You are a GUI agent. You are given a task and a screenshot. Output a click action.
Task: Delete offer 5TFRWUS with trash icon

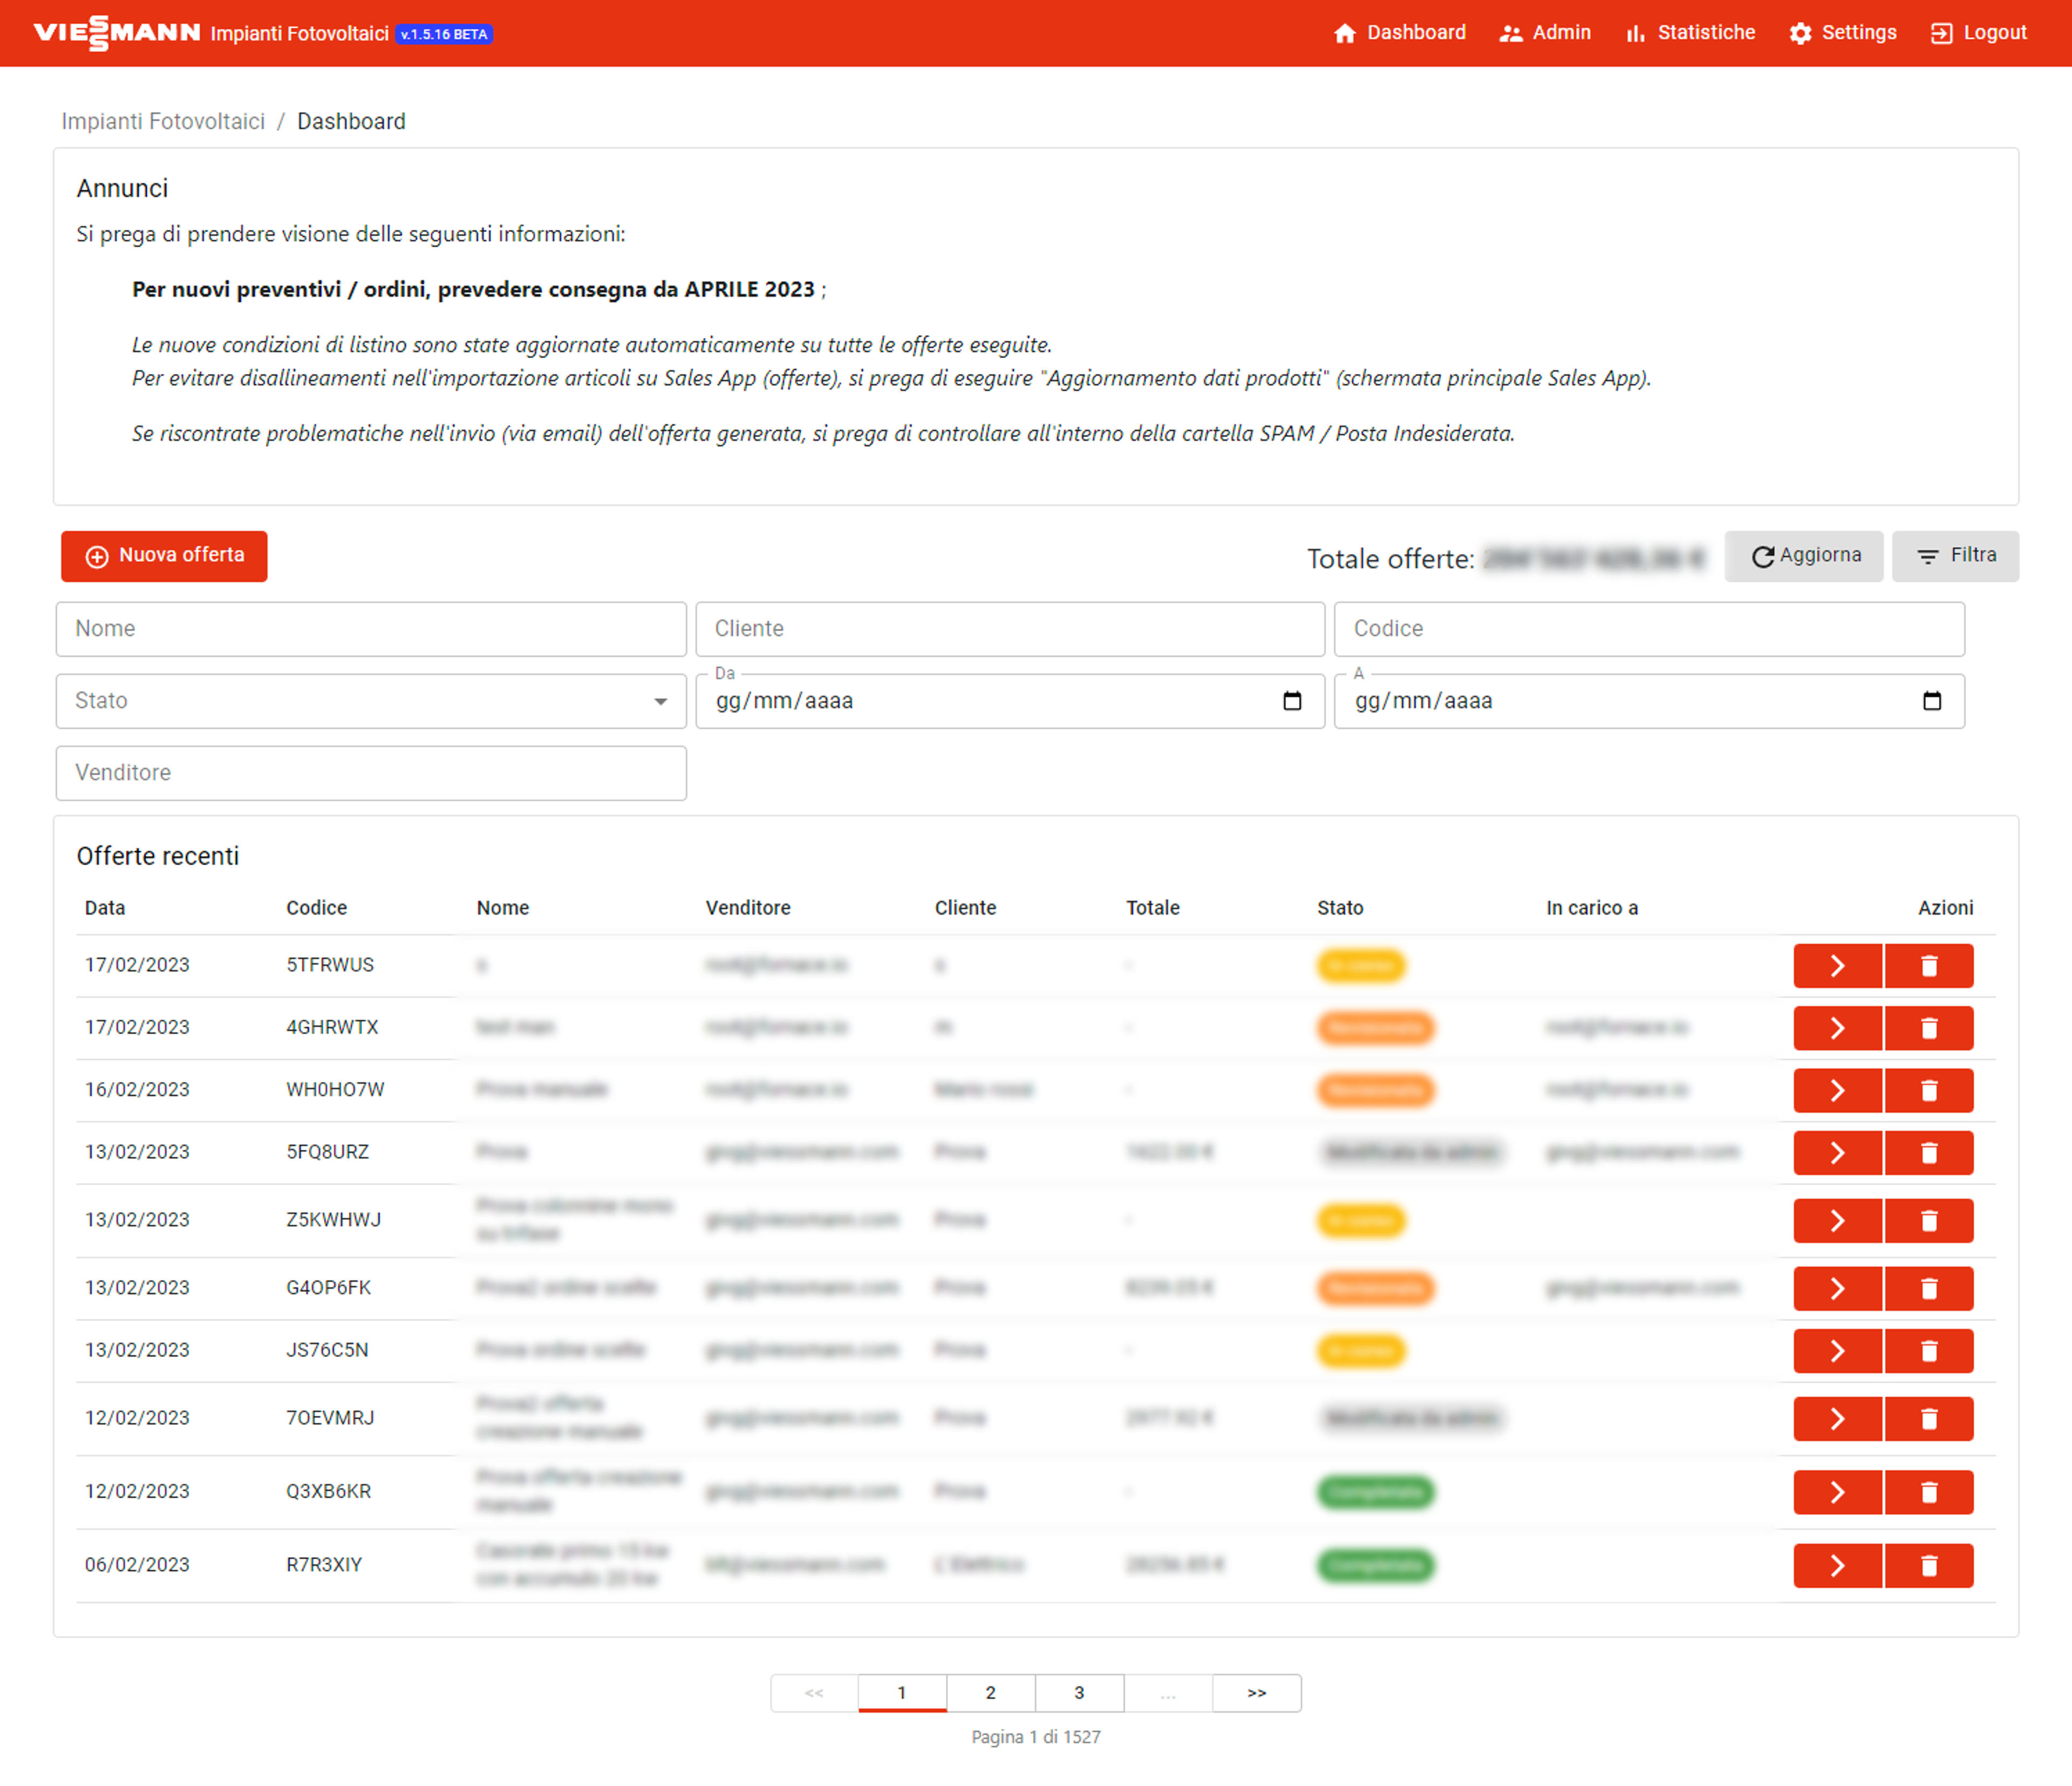pos(1929,966)
